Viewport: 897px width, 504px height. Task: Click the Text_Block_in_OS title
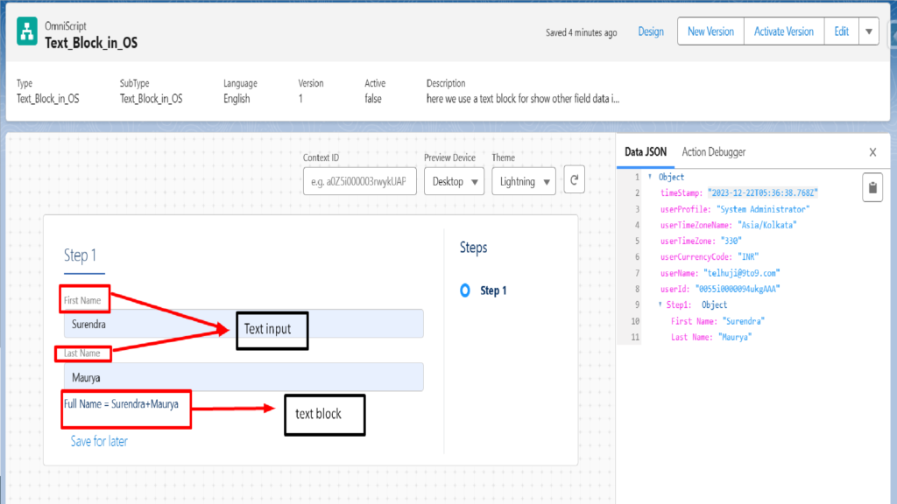pyautogui.click(x=91, y=43)
